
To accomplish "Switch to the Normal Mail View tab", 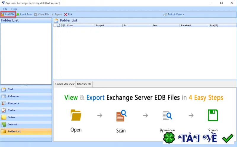I will point(65,84).
